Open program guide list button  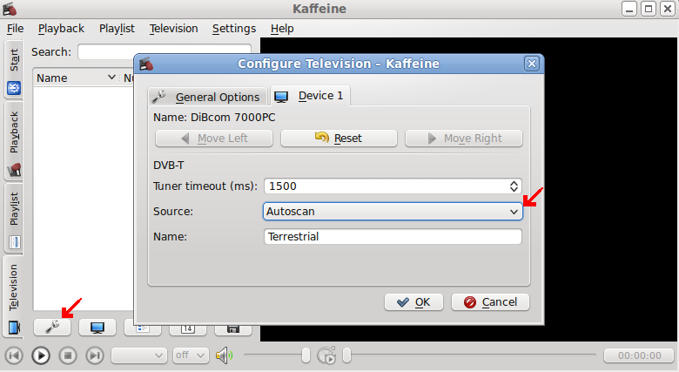pyautogui.click(x=143, y=328)
